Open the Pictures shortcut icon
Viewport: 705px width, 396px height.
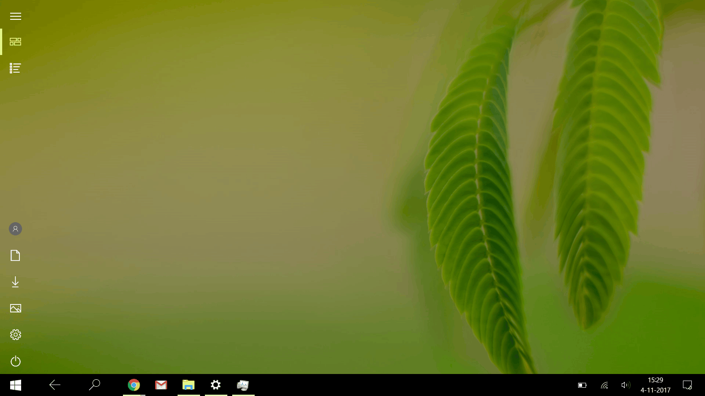coord(15,308)
